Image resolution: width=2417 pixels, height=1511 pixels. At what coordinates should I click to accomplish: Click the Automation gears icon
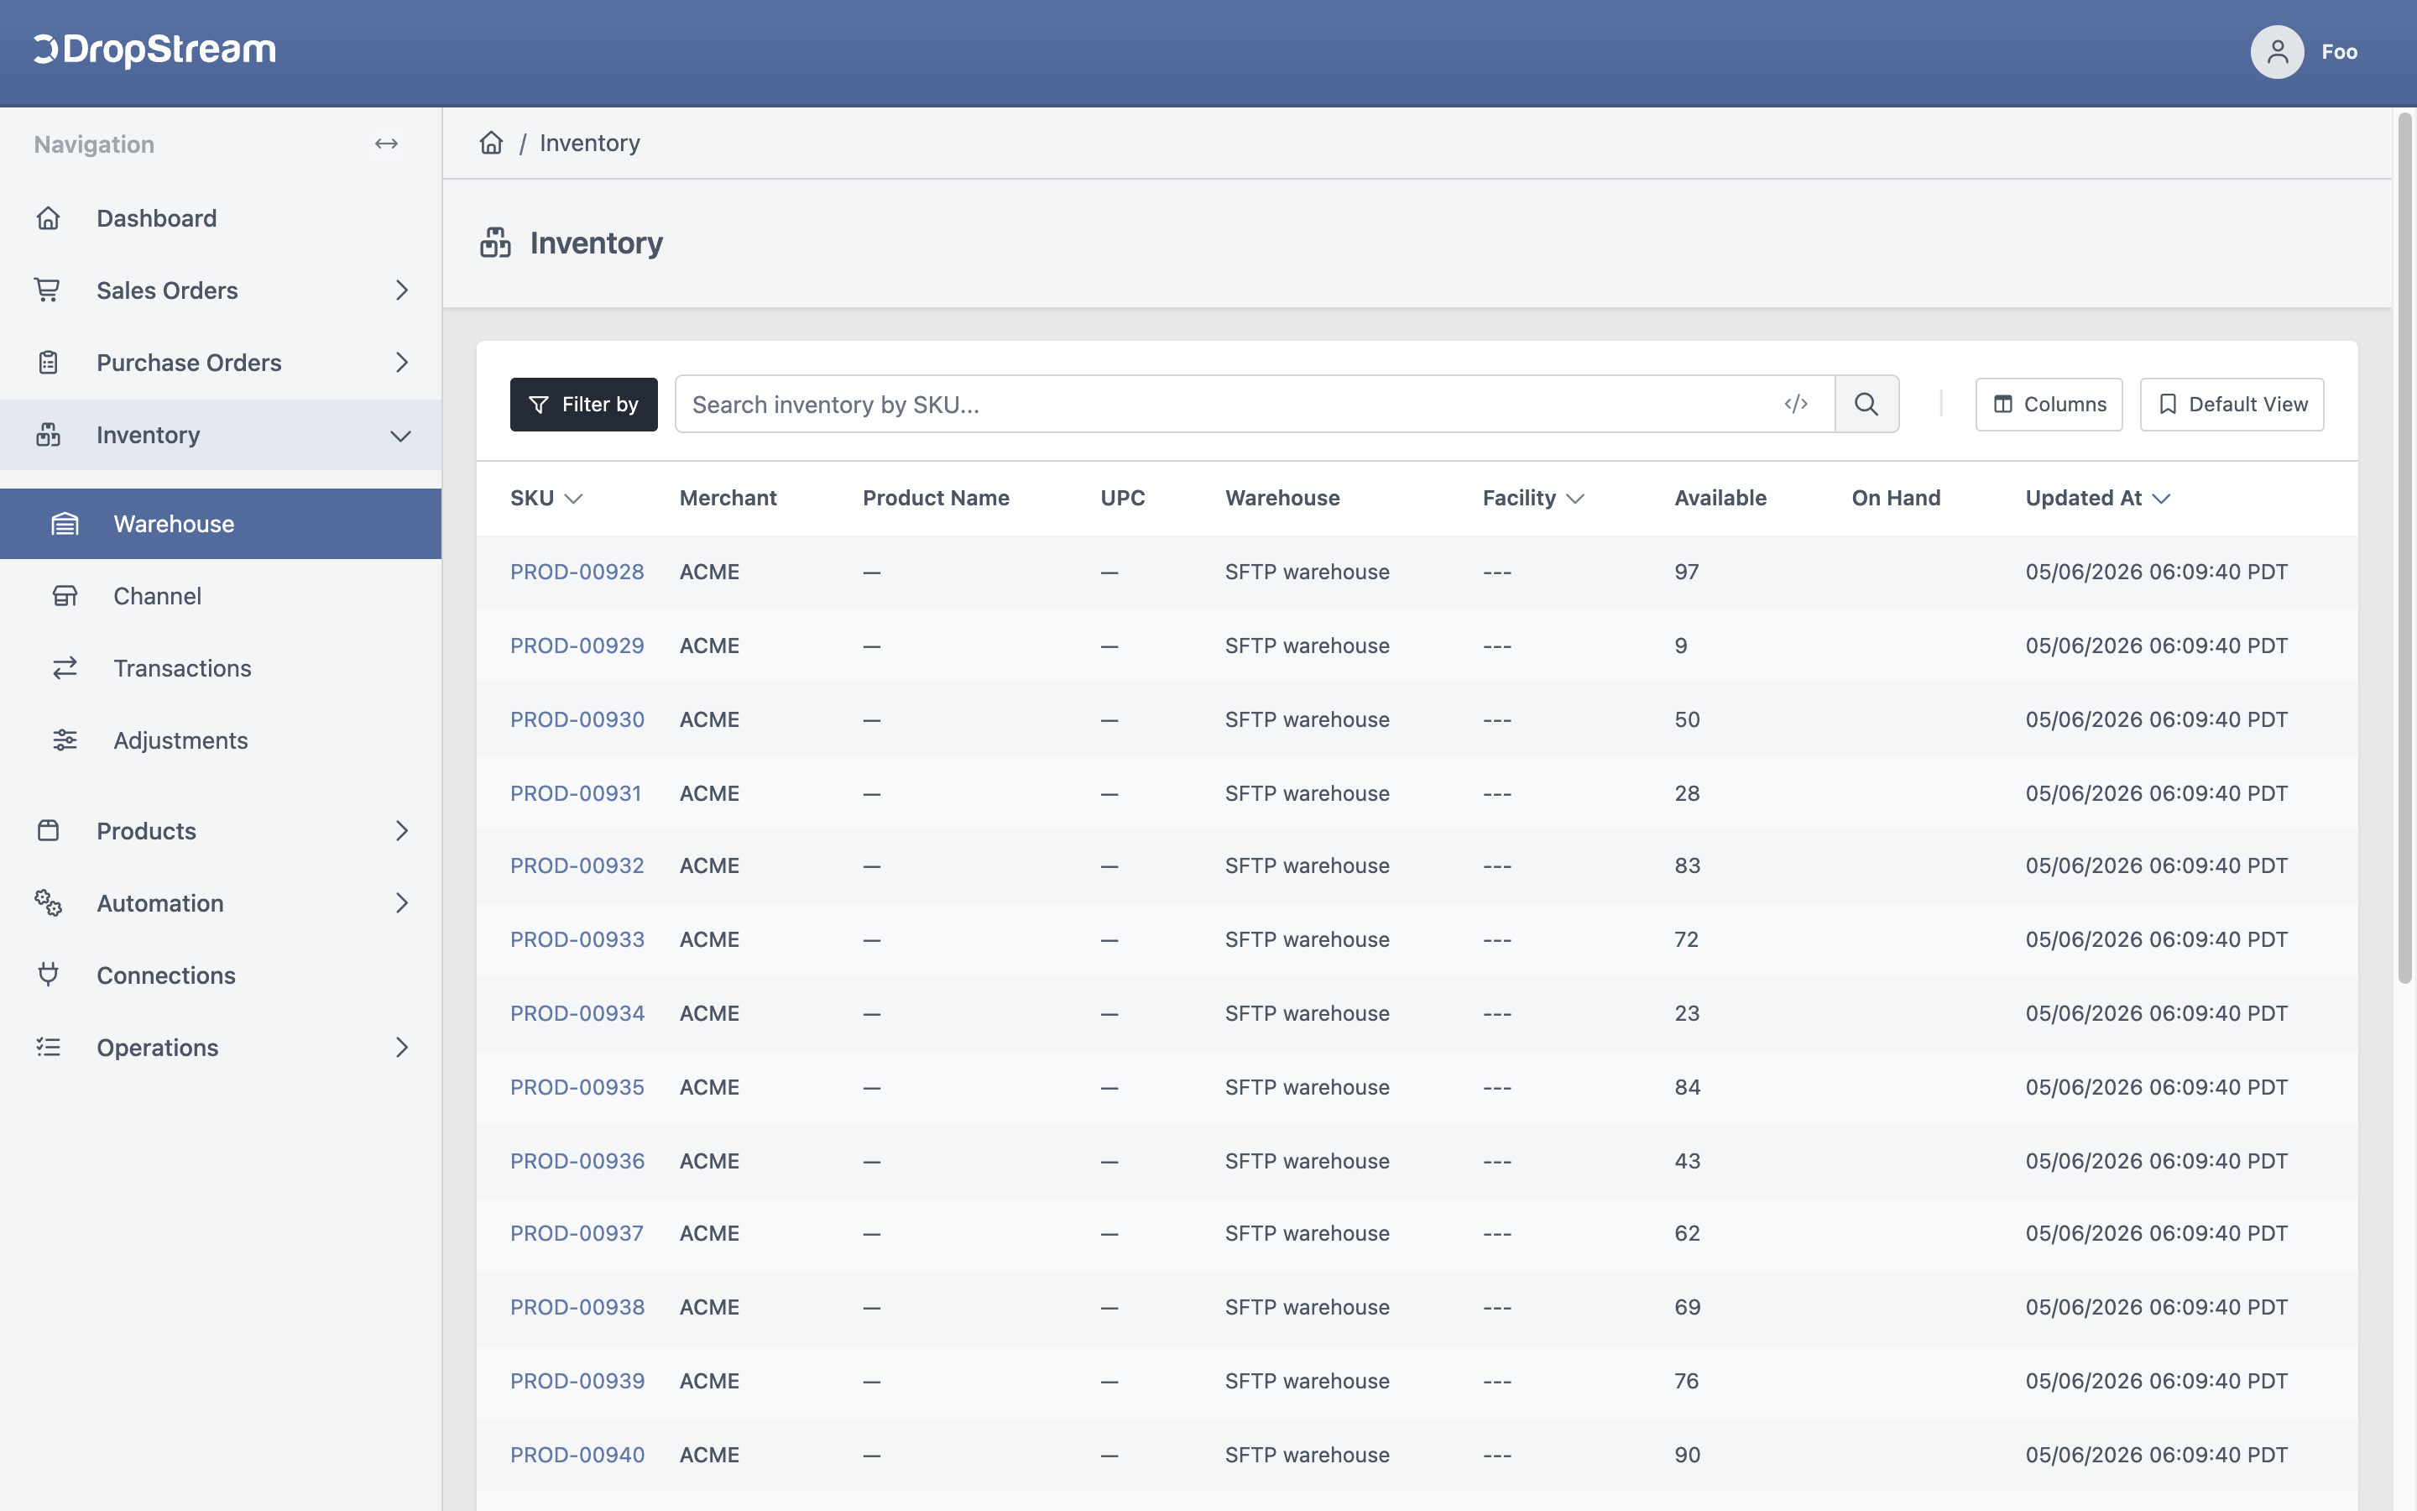point(48,902)
